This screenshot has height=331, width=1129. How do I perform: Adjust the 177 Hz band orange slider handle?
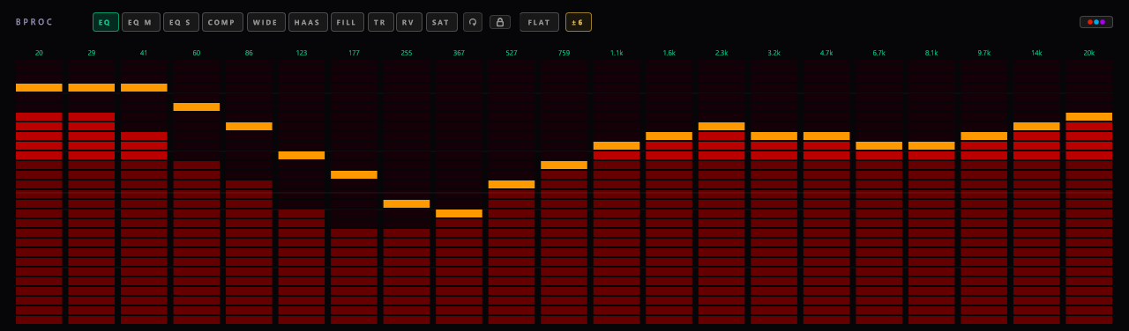click(x=354, y=175)
